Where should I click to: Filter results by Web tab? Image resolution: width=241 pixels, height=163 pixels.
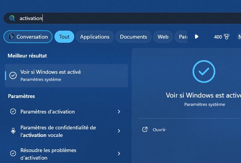(x=163, y=37)
